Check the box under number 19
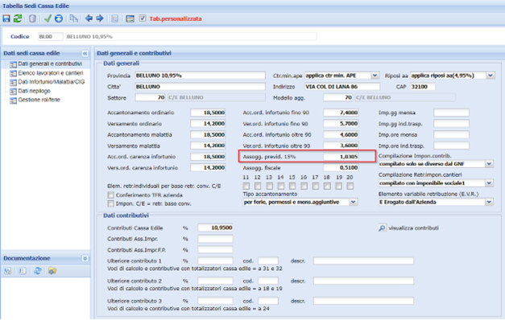Screen dimensions: 505x320 [x=339, y=186]
